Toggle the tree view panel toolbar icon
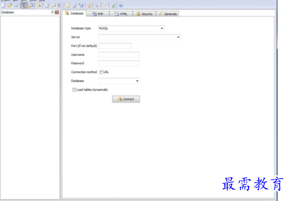 [24, 5]
